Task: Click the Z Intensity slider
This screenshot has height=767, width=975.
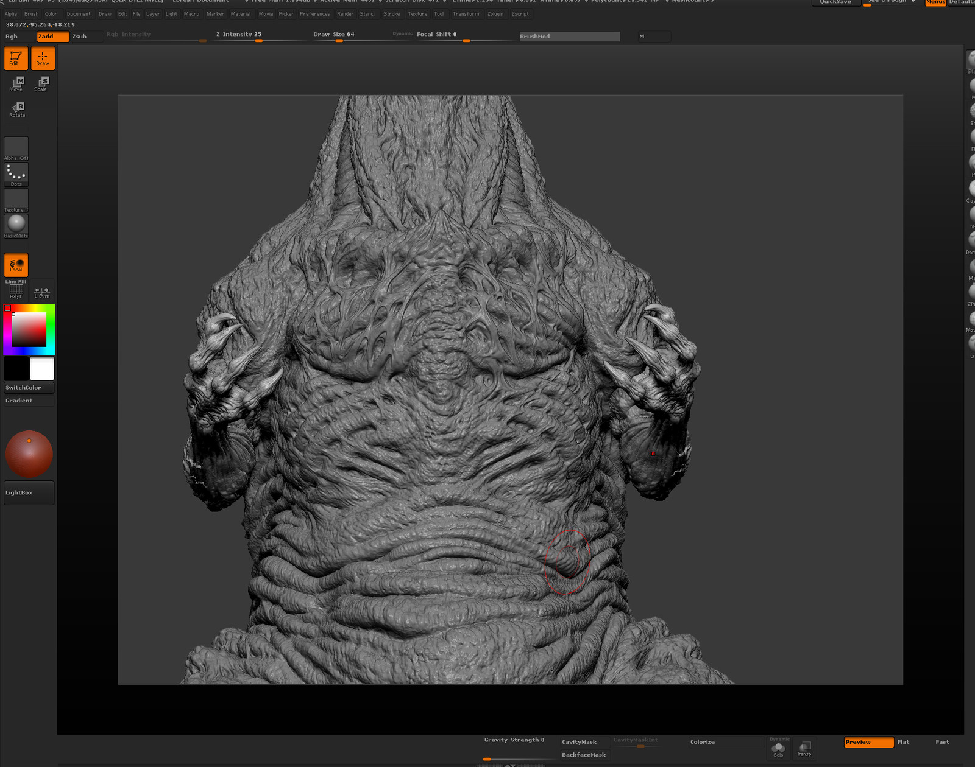Action: tap(259, 36)
